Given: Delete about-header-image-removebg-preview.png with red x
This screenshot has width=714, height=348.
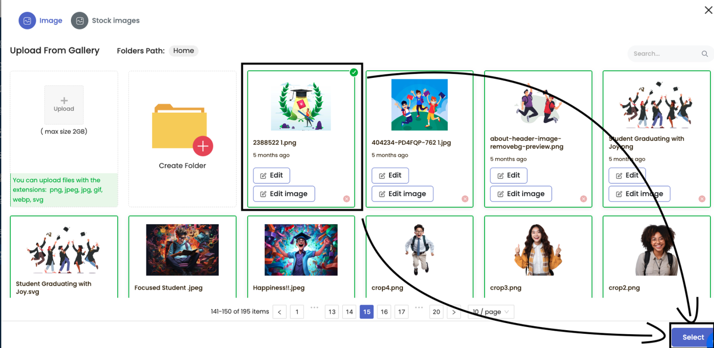Looking at the screenshot, I should click(x=583, y=199).
